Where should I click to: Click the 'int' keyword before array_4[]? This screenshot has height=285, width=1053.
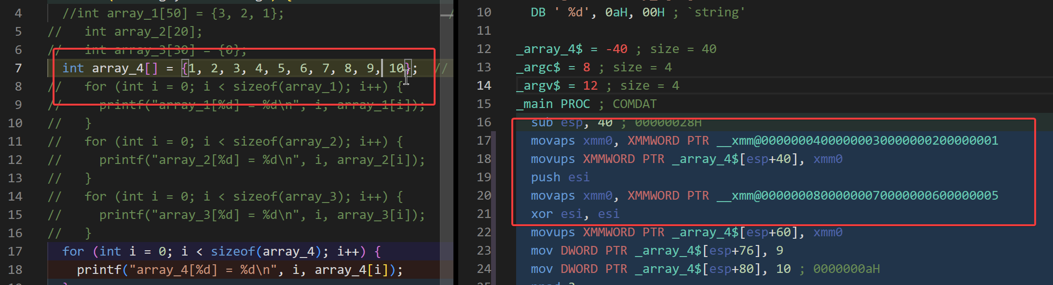pos(73,68)
